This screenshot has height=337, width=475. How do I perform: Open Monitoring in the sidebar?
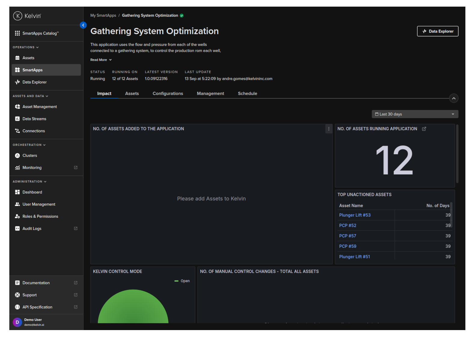point(32,168)
